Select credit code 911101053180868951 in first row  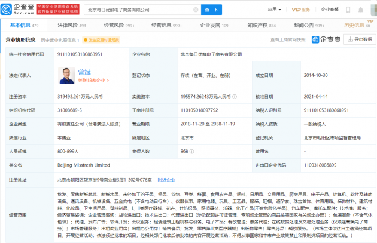[x=80, y=54]
